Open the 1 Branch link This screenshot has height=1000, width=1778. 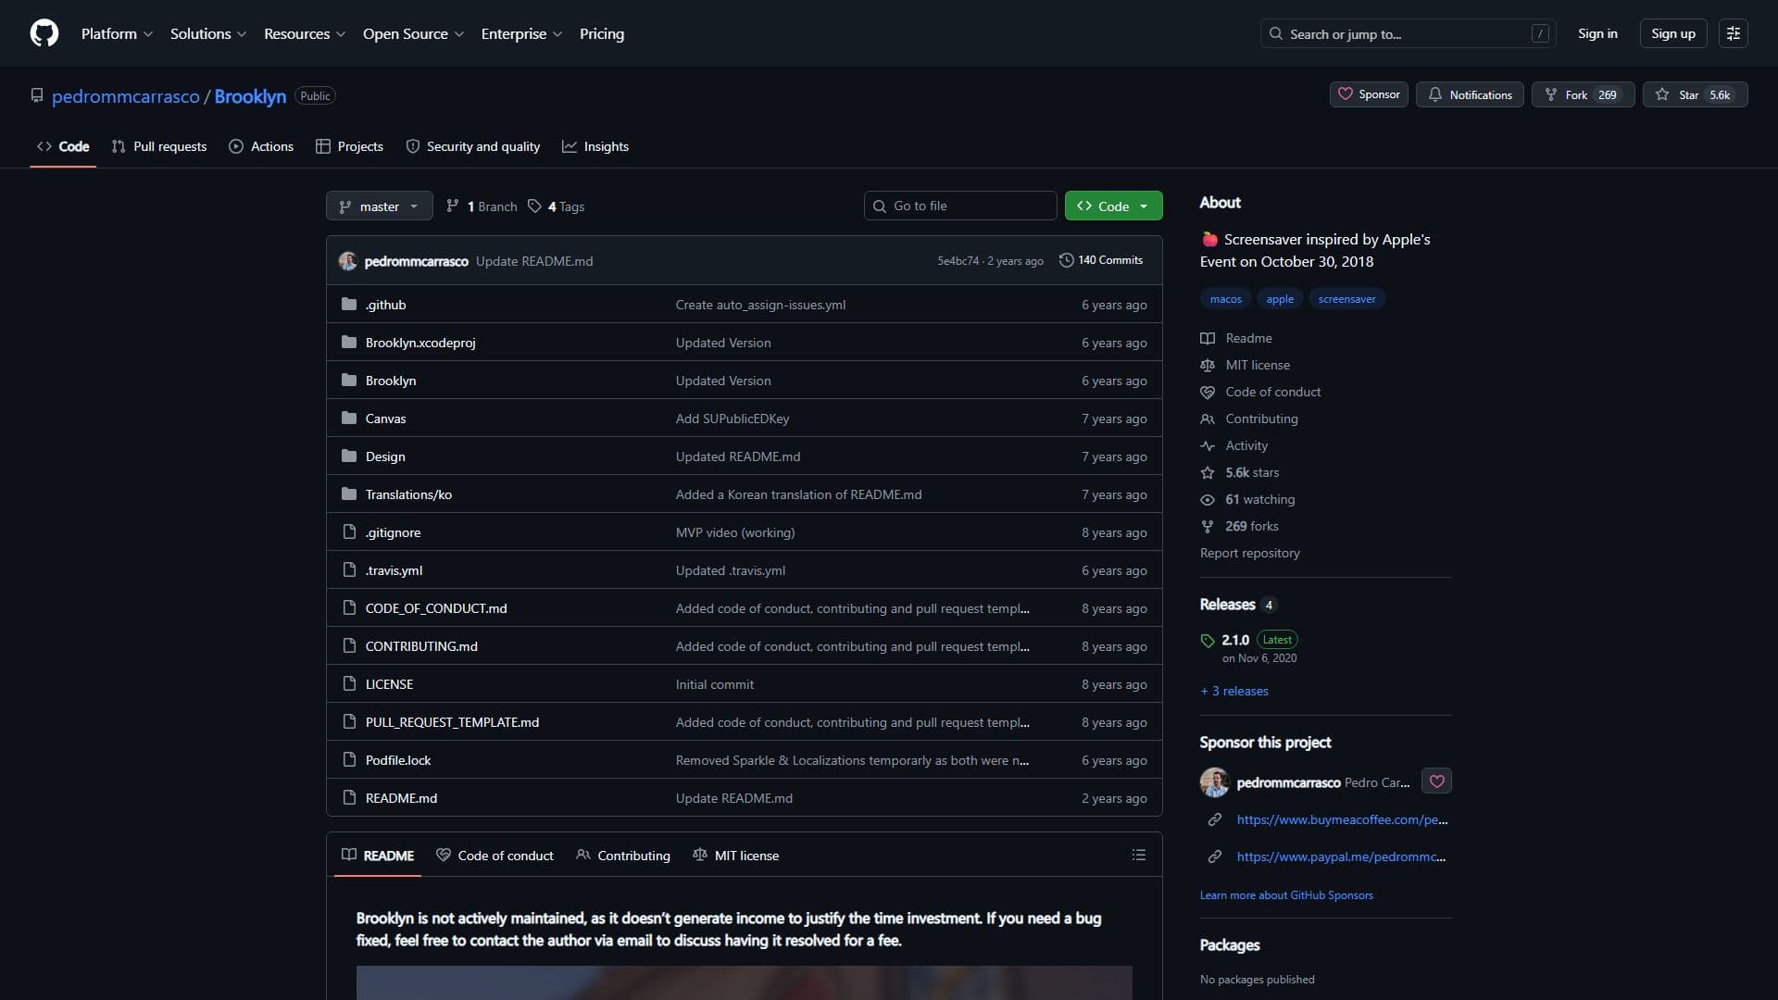482,206
